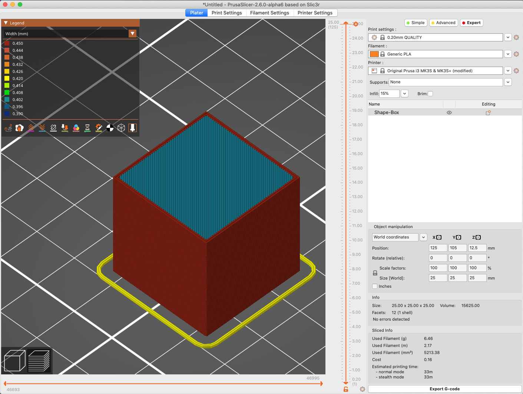The width and height of the screenshot is (523, 394).
Task: Toggle pause prints hourglass icon
Action: [87, 128]
